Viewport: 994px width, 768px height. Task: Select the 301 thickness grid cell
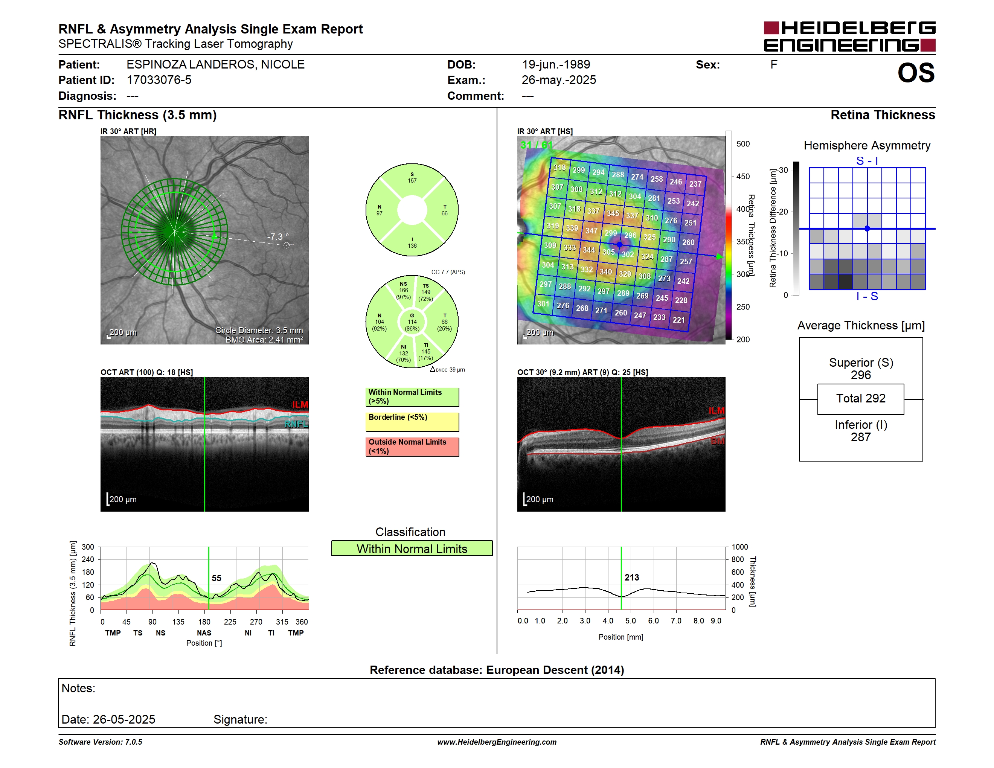coord(543,303)
